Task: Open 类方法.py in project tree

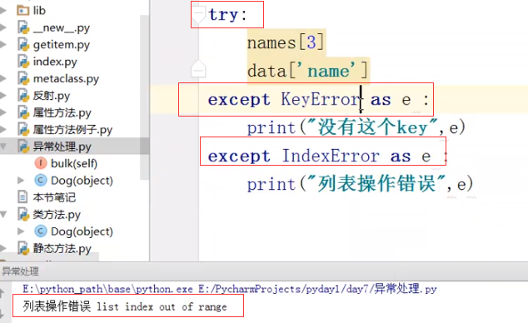Action: (57, 215)
